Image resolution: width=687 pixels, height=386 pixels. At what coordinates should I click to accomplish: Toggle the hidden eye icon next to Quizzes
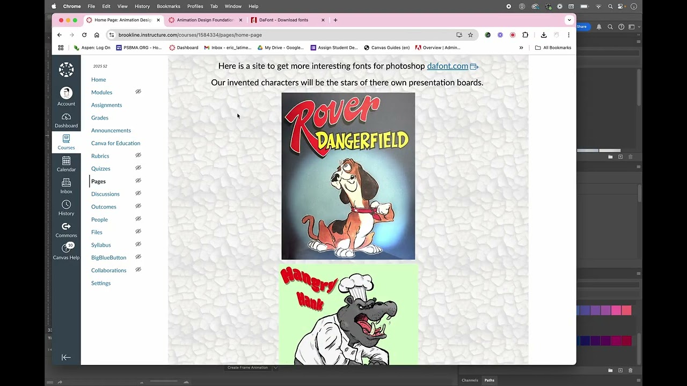pyautogui.click(x=138, y=168)
